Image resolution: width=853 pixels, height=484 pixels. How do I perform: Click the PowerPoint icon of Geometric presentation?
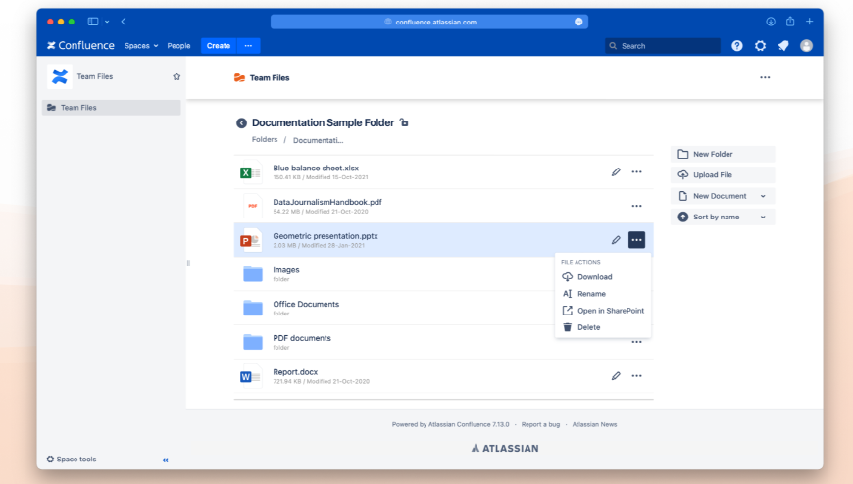[251, 240]
